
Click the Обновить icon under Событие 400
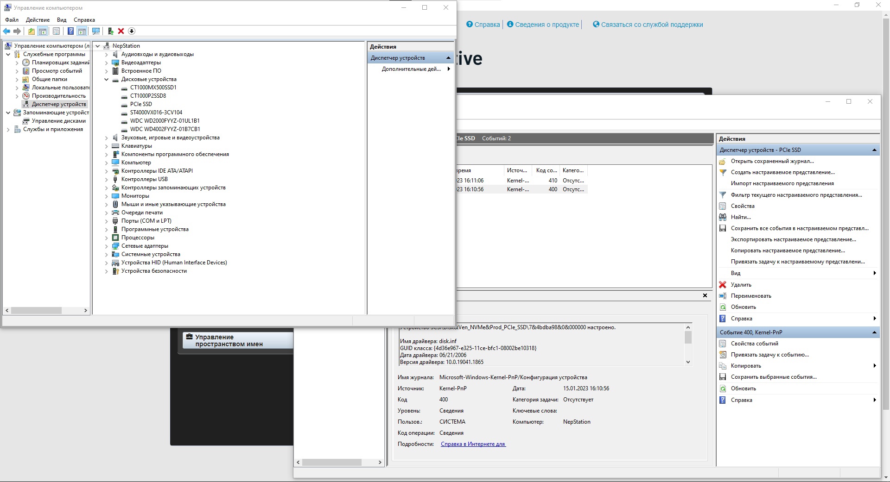(723, 388)
